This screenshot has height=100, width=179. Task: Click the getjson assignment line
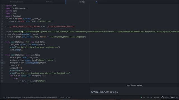click(x=33, y=60)
